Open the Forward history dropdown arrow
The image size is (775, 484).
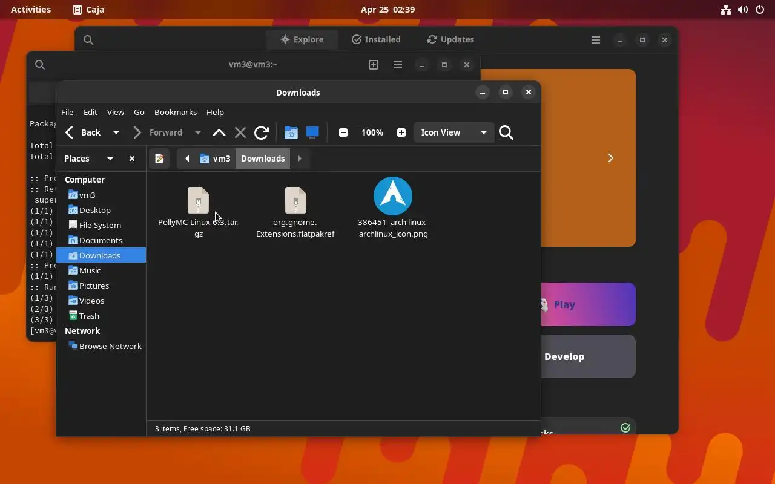point(197,132)
